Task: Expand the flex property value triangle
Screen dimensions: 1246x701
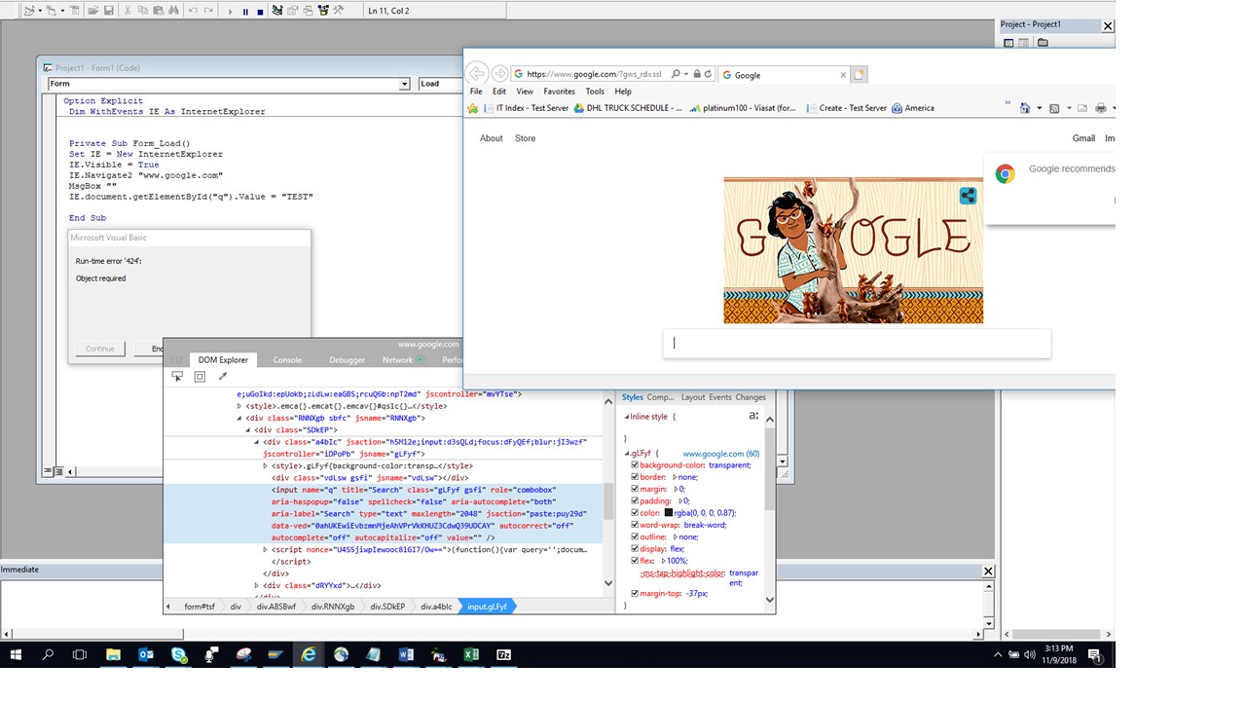Action: [664, 561]
